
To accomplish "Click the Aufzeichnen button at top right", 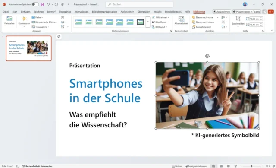I will [x=222, y=12].
